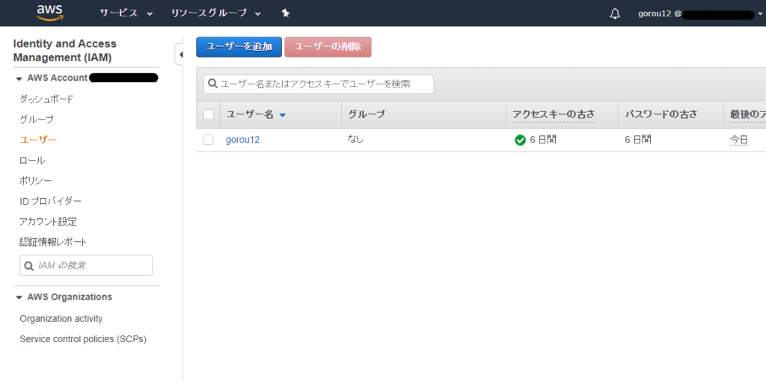
Task: Open ポリシー in the sidebar
Action: 36,181
